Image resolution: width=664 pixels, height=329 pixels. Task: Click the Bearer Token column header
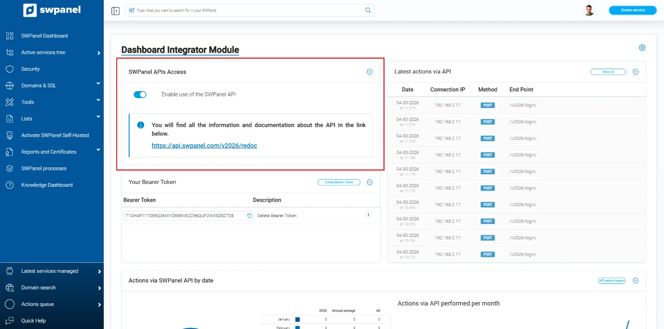point(139,200)
